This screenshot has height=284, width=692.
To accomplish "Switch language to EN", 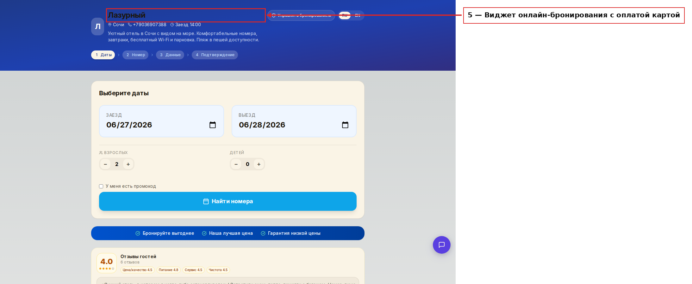I will click(x=358, y=15).
